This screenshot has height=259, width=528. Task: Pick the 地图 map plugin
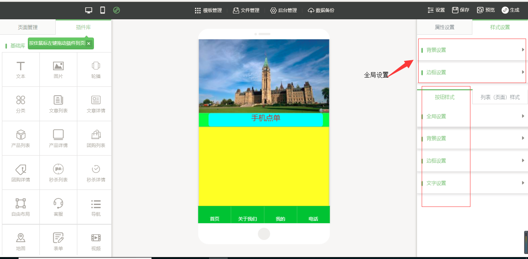coord(21,242)
